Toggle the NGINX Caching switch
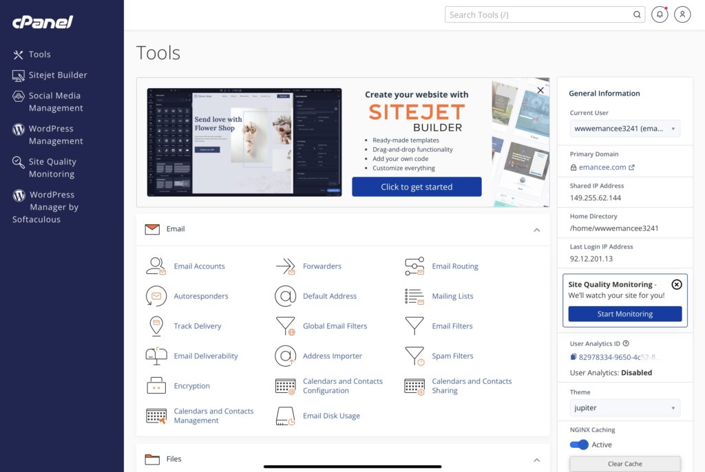The height and width of the screenshot is (472, 705). click(x=579, y=444)
